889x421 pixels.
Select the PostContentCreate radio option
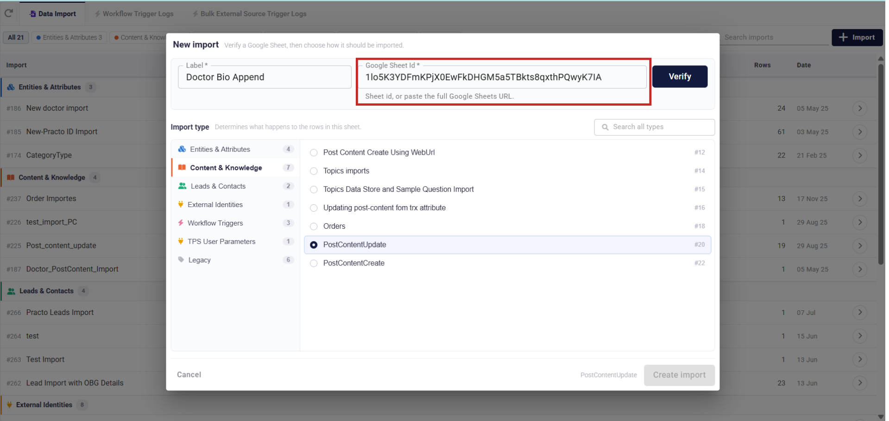tap(314, 263)
